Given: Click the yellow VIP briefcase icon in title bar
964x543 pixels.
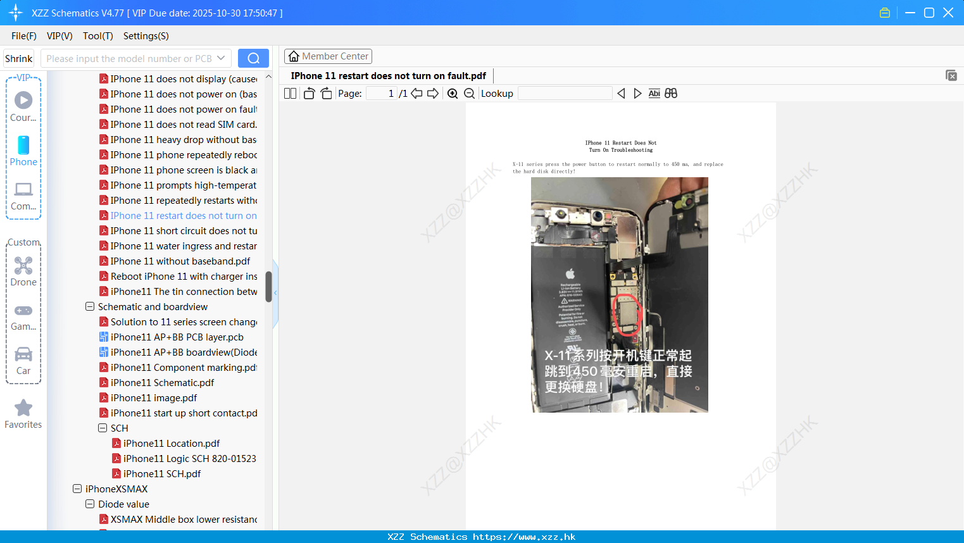Looking at the screenshot, I should point(885,13).
